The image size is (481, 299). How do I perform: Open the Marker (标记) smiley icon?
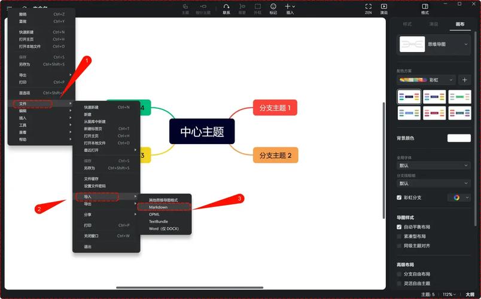pos(273,7)
